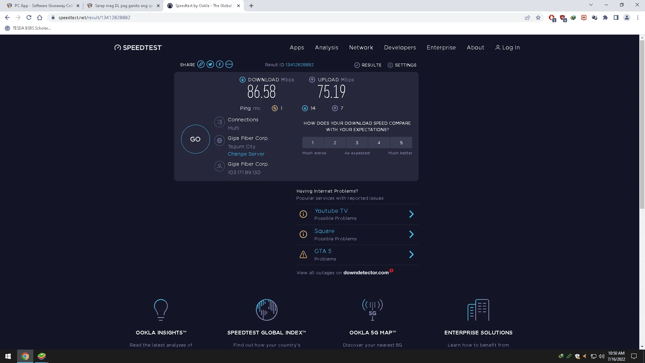Expand Square problems chevron
The width and height of the screenshot is (645, 363).
click(412, 235)
